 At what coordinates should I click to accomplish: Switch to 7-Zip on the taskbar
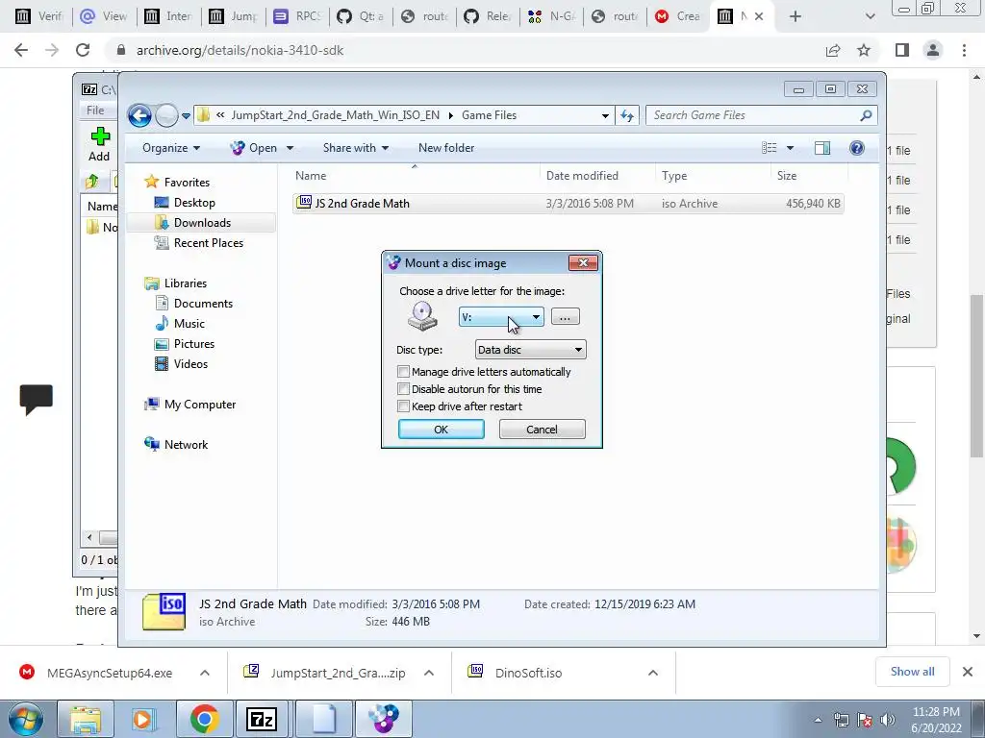click(262, 719)
